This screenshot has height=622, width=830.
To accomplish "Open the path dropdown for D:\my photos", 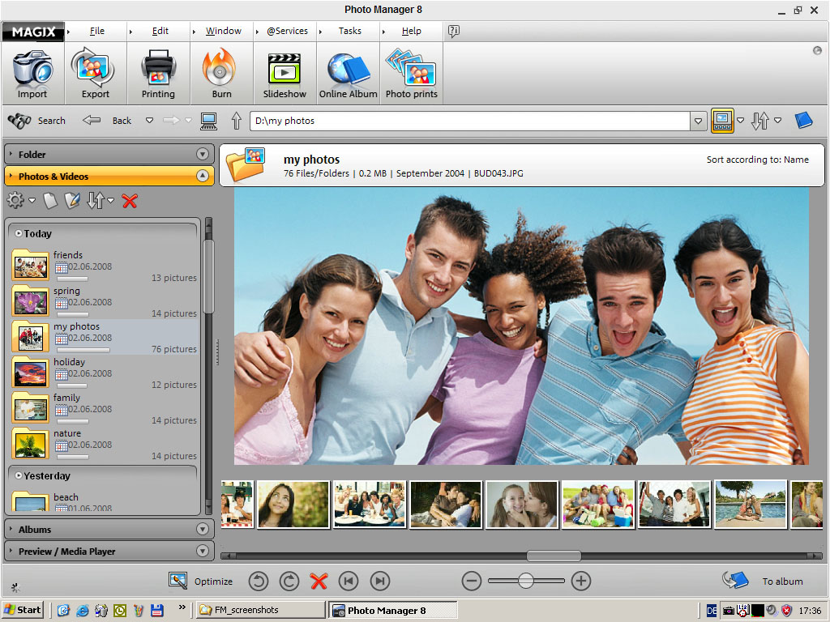I will tap(698, 120).
